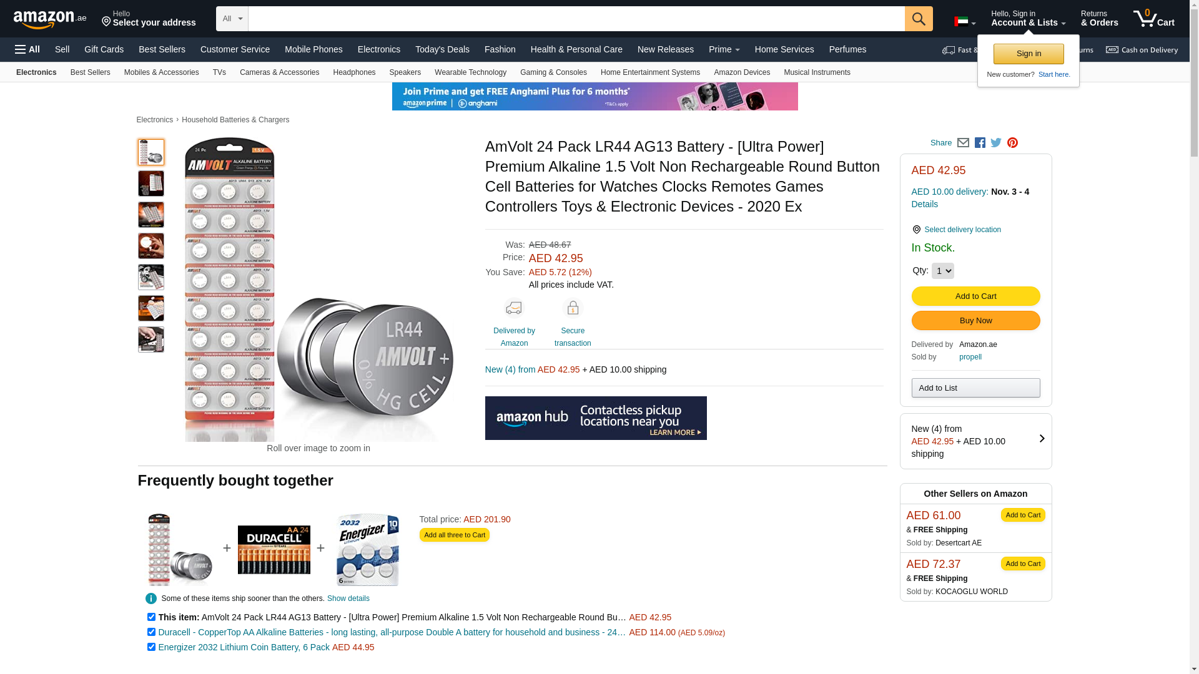
Task: Share on Facebook icon
Action: tap(980, 143)
